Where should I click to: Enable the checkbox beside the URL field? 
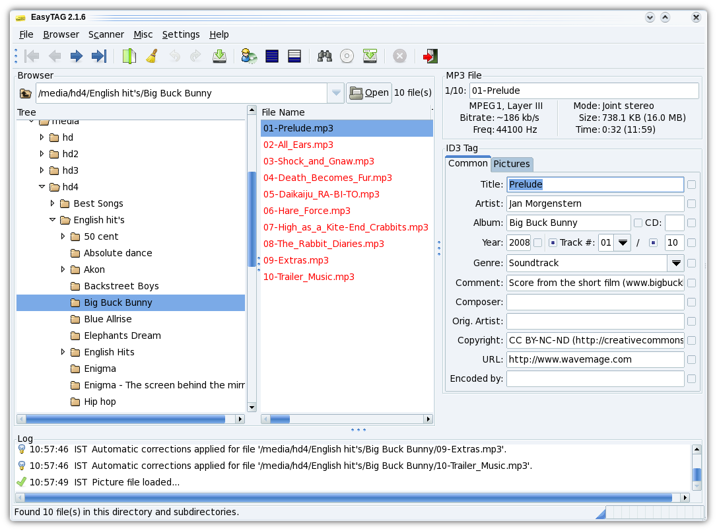tap(691, 360)
